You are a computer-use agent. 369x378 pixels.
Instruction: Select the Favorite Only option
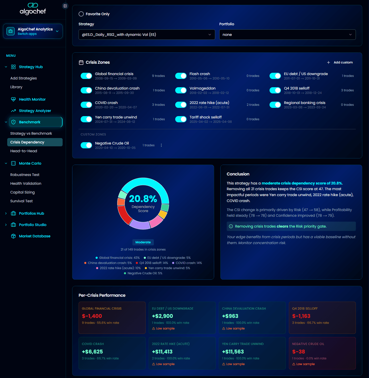tap(81, 14)
